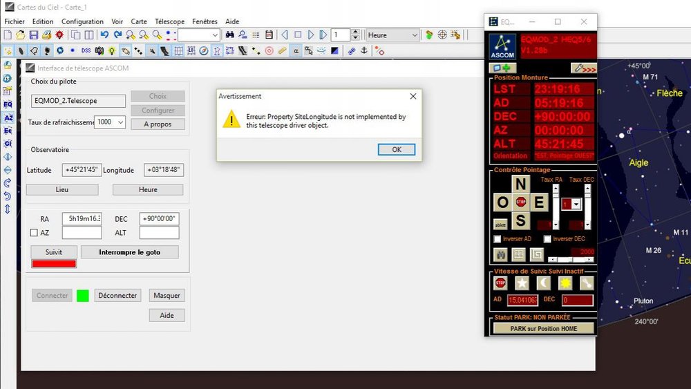Print the chart using printer icon
Image resolution: width=691 pixels, height=389 pixels.
[x=46, y=35]
